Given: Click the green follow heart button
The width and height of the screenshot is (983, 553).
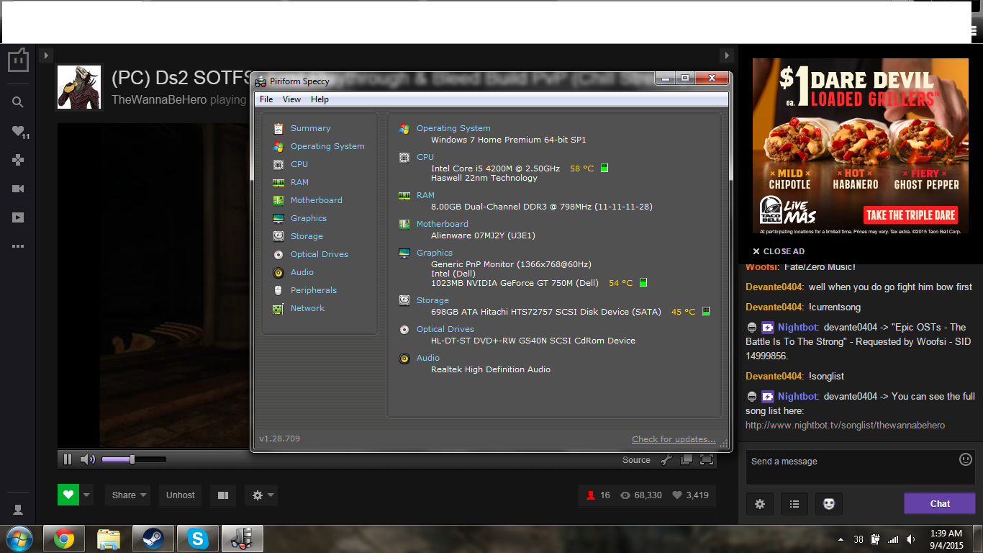Looking at the screenshot, I should pos(68,495).
